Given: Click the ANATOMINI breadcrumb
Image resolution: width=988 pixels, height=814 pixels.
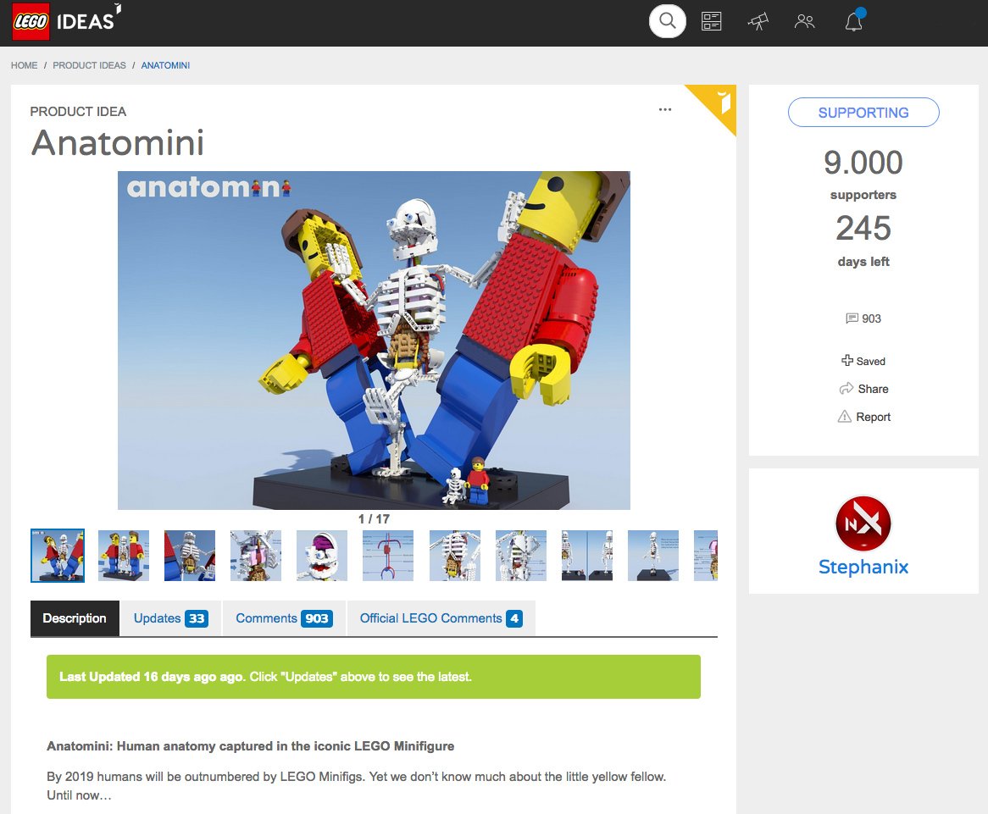Looking at the screenshot, I should tap(165, 65).
